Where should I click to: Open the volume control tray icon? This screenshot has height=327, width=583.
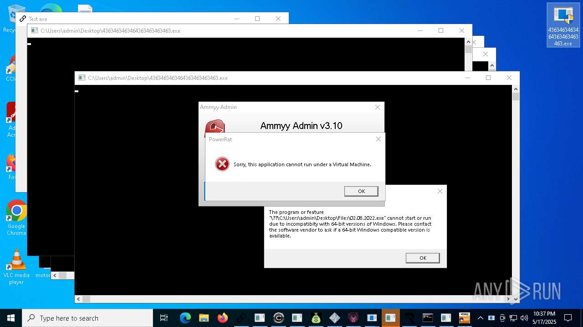click(524, 318)
